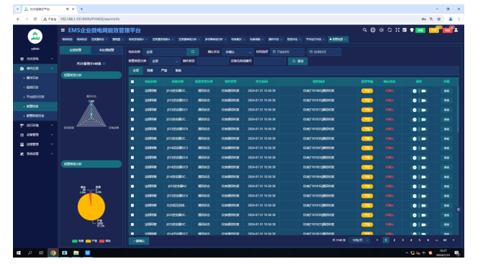Click the globe language icon in header
483x264 pixels.
coord(373,30)
